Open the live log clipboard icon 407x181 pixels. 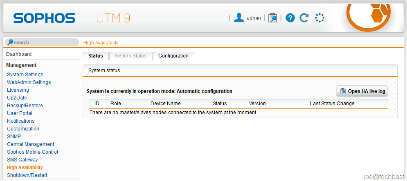(272, 18)
